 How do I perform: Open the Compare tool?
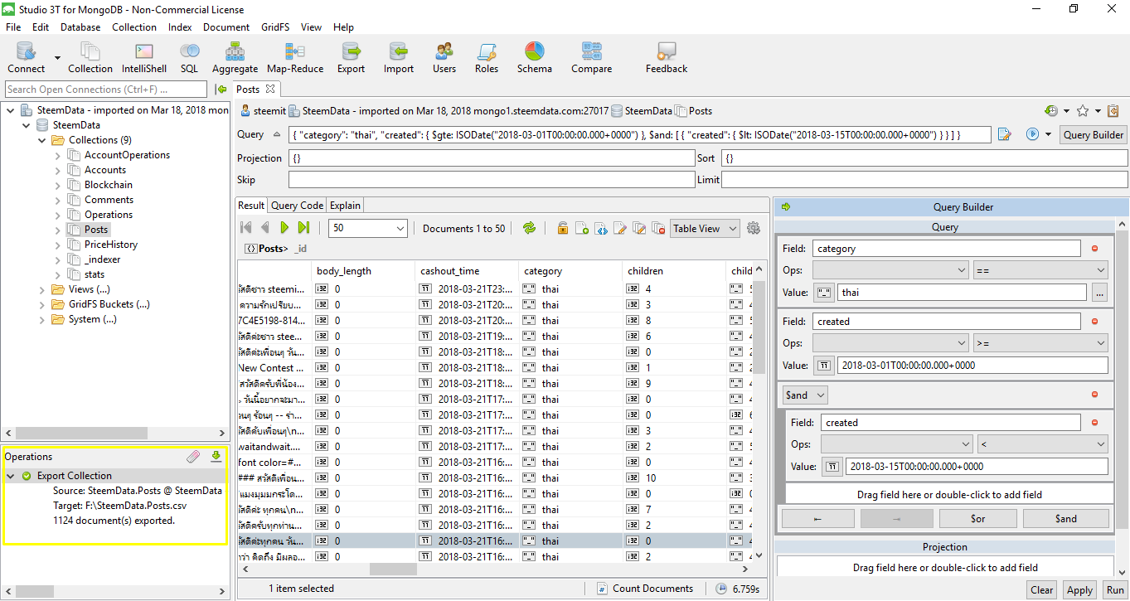click(x=591, y=58)
